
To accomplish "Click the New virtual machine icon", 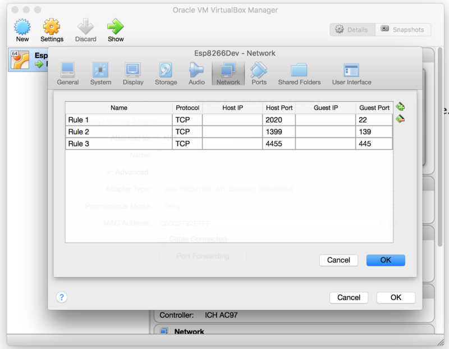I will click(x=22, y=27).
